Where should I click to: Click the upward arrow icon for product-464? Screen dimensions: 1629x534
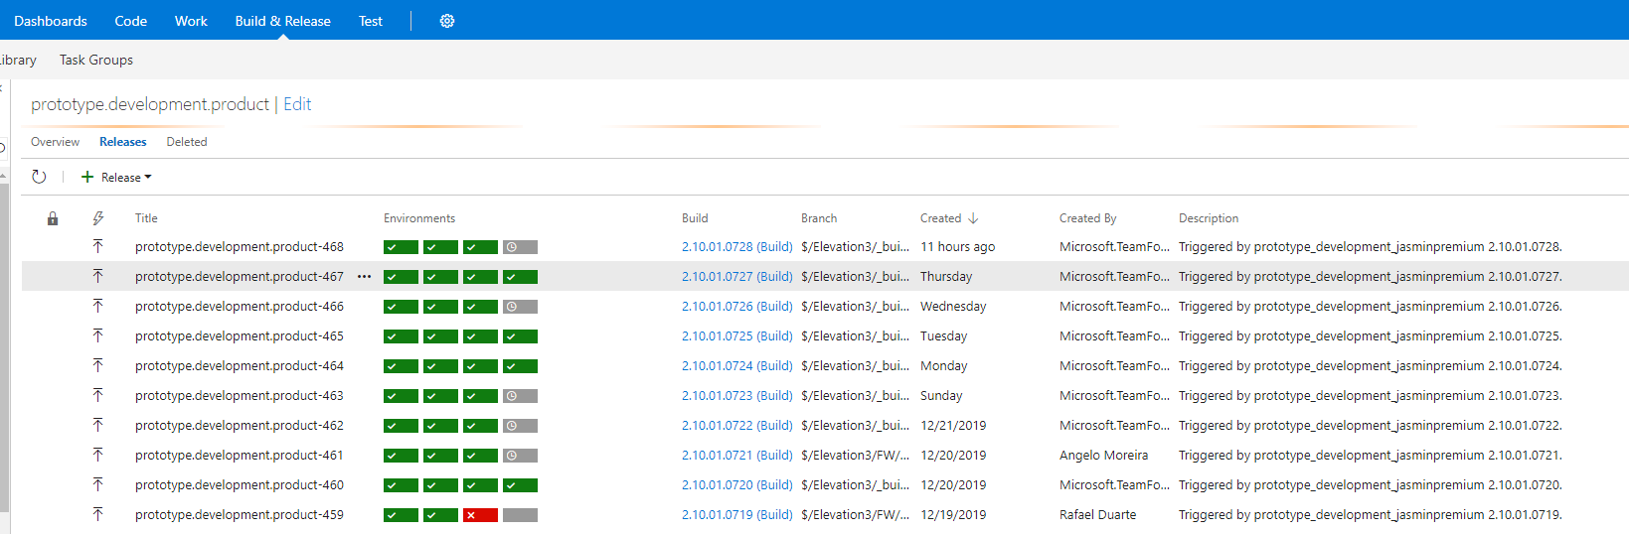[97, 365]
